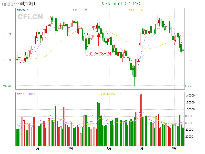Click the 120000 volume axis label

190,102
